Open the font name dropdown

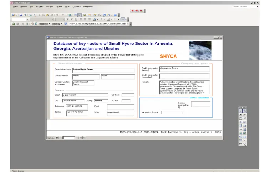click(53, 20)
